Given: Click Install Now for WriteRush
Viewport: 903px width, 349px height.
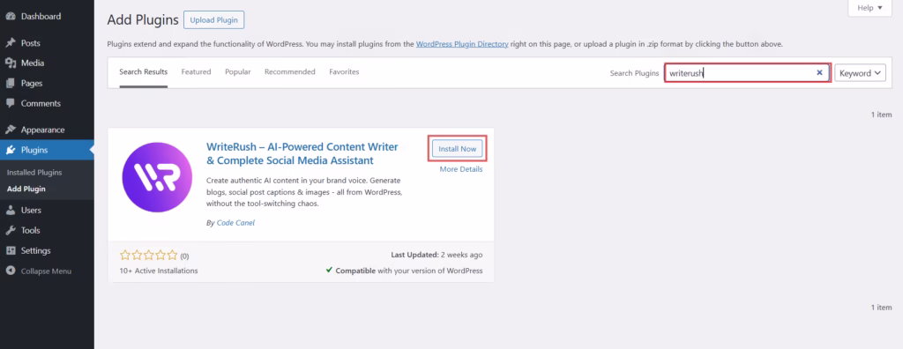Looking at the screenshot, I should 458,149.
